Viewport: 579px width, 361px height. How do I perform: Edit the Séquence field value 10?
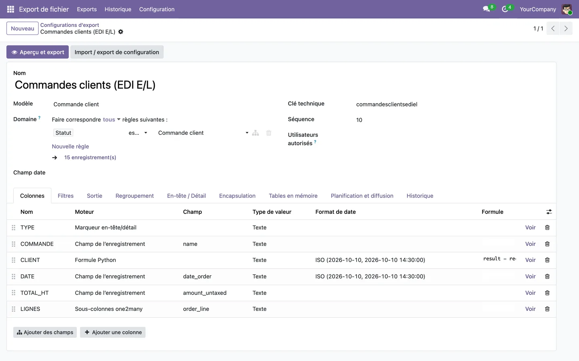coord(452,120)
